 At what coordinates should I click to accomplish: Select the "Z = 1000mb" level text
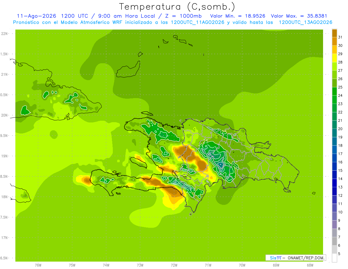[x=182, y=16]
